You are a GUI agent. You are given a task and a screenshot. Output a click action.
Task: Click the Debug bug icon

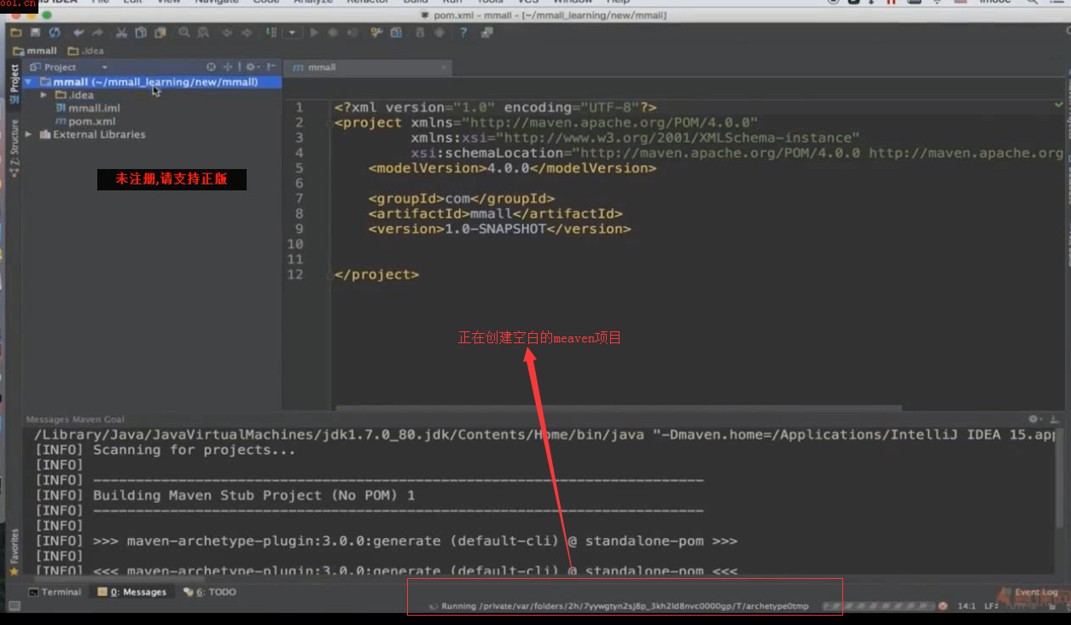pyautogui.click(x=332, y=32)
